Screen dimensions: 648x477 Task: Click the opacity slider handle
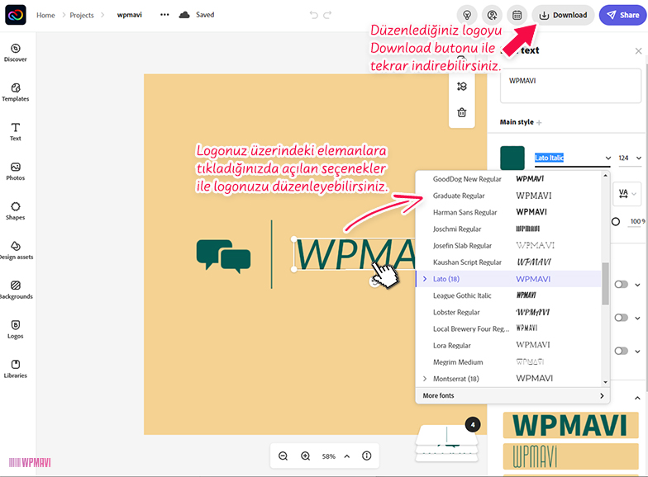click(615, 221)
